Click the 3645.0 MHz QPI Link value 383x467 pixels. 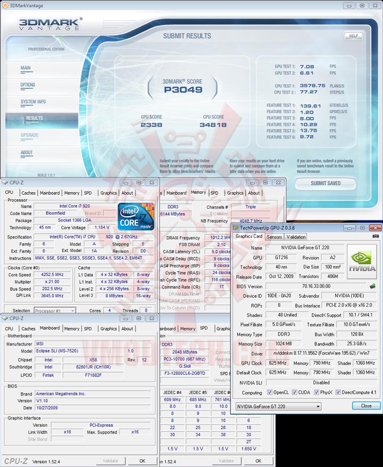pyautogui.click(x=52, y=296)
